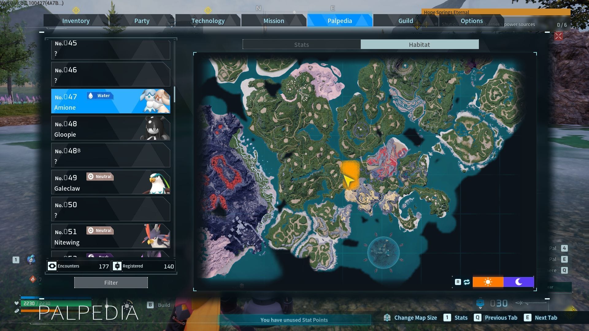Click the Encounters eye icon
Image resolution: width=589 pixels, height=331 pixels.
click(52, 266)
